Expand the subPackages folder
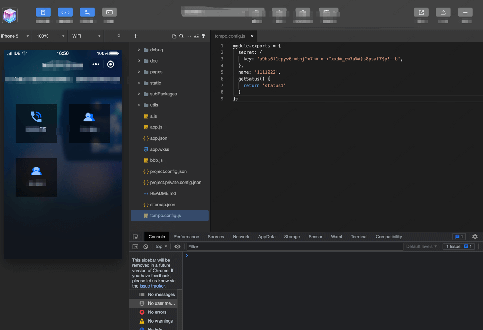This screenshot has width=483, height=330. [139, 94]
